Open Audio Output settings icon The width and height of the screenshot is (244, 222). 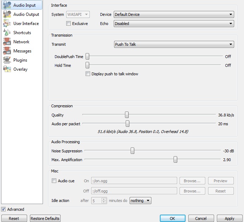click(x=7, y=14)
